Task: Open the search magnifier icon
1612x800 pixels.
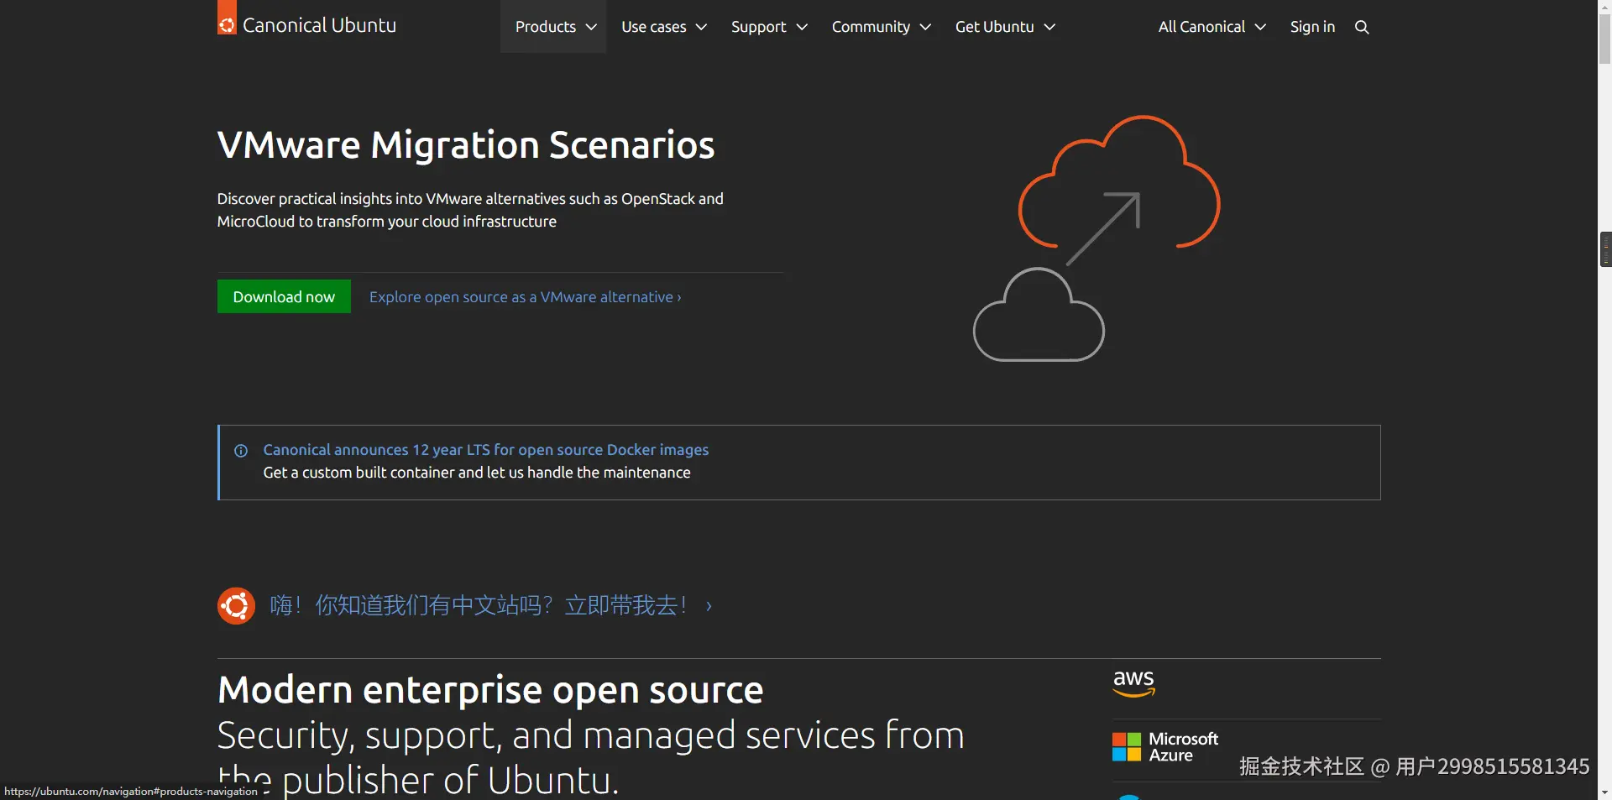Action: pos(1362,27)
